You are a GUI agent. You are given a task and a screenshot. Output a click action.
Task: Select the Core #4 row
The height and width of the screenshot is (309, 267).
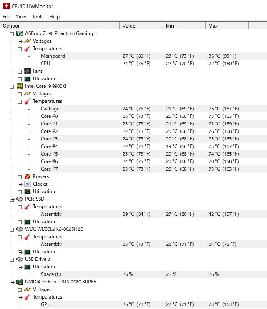[154, 146]
